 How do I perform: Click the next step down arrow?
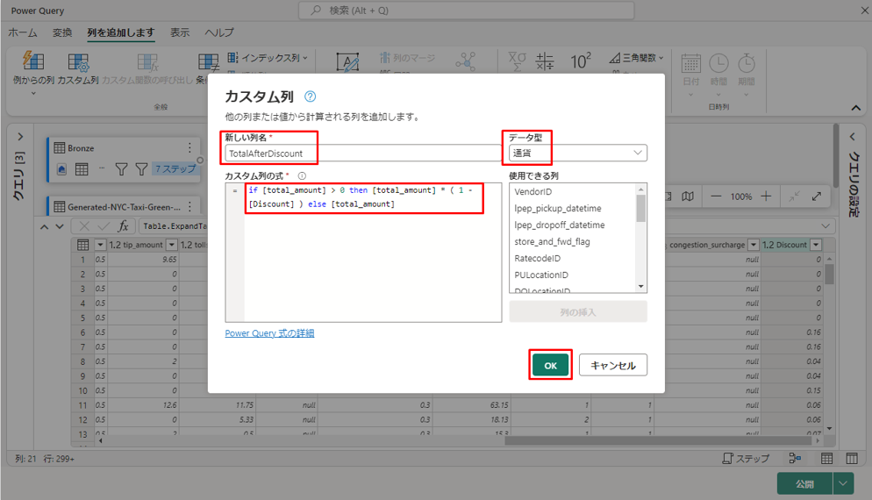[x=60, y=226]
